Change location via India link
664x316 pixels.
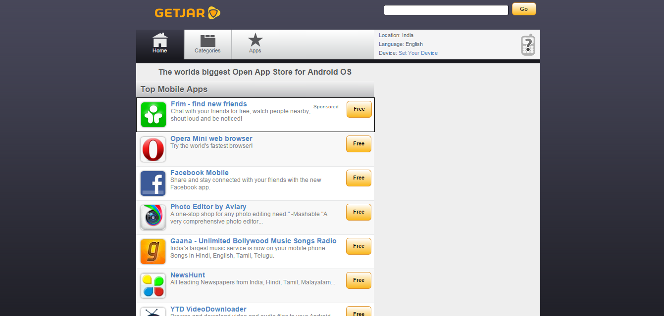click(408, 35)
